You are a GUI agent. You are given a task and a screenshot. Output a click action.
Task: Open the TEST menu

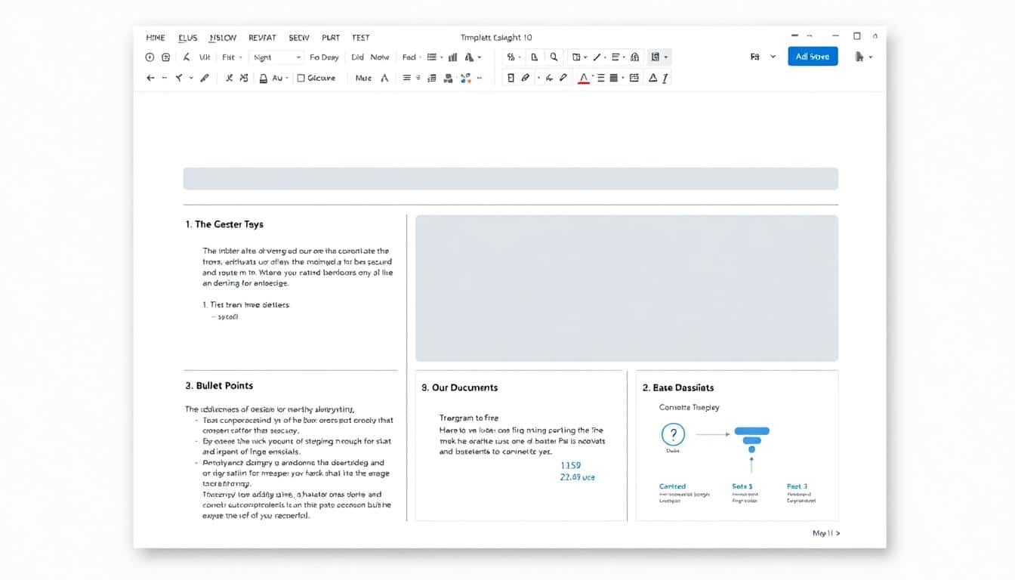pyautogui.click(x=361, y=38)
